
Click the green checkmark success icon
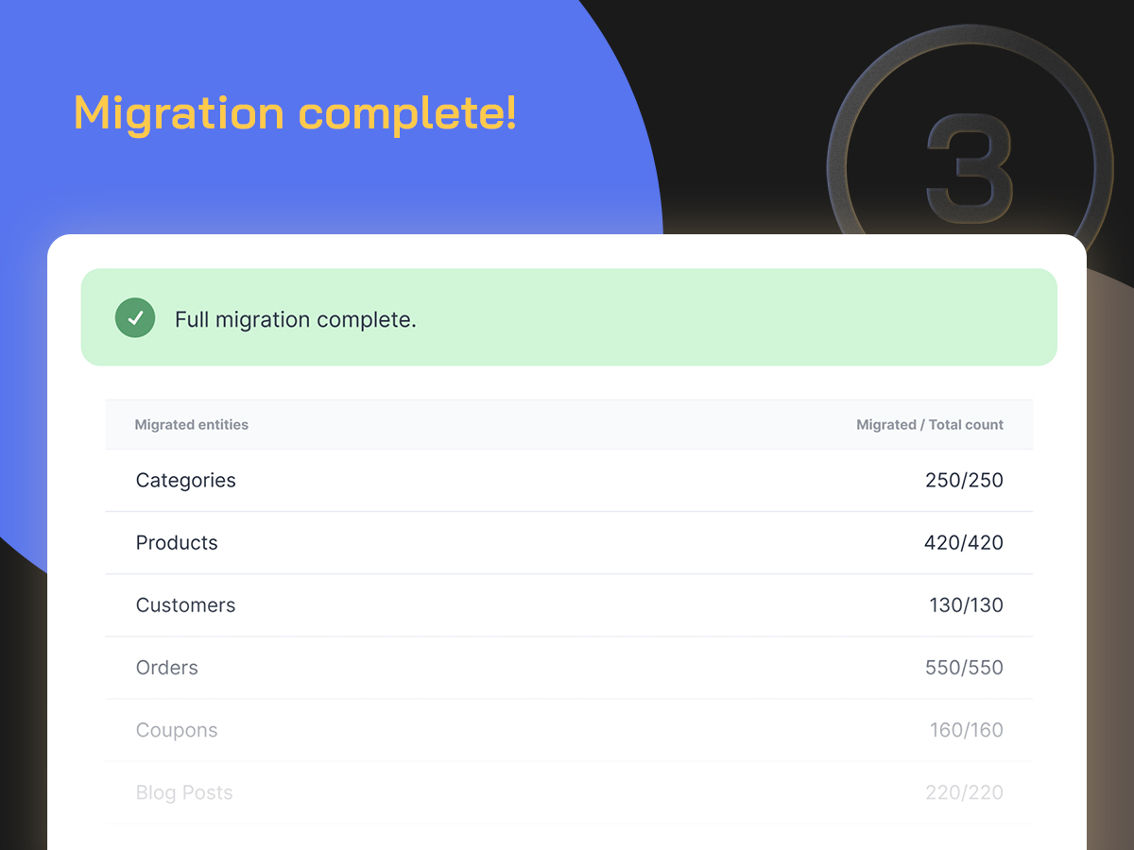tap(135, 317)
